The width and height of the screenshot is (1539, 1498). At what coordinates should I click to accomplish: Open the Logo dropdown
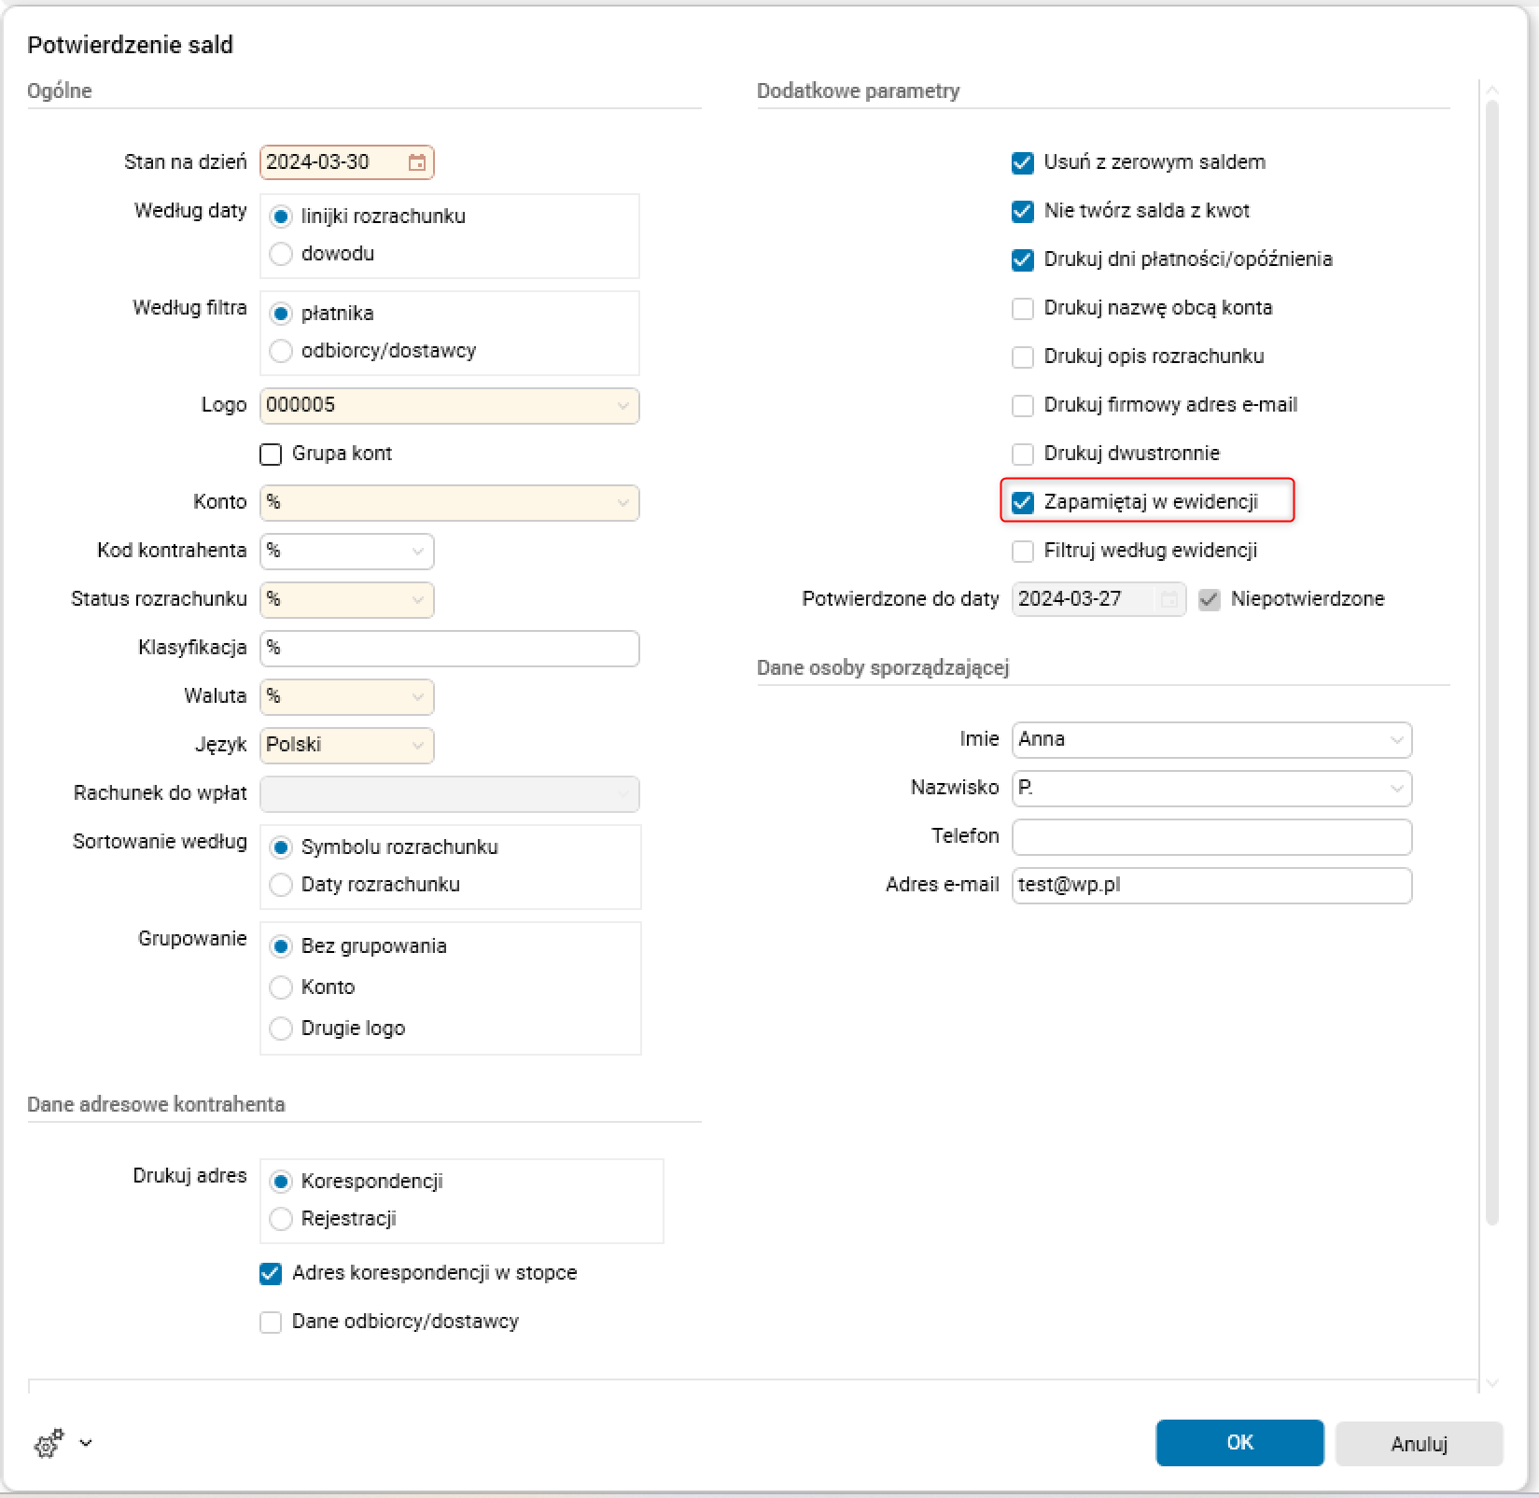click(x=623, y=405)
